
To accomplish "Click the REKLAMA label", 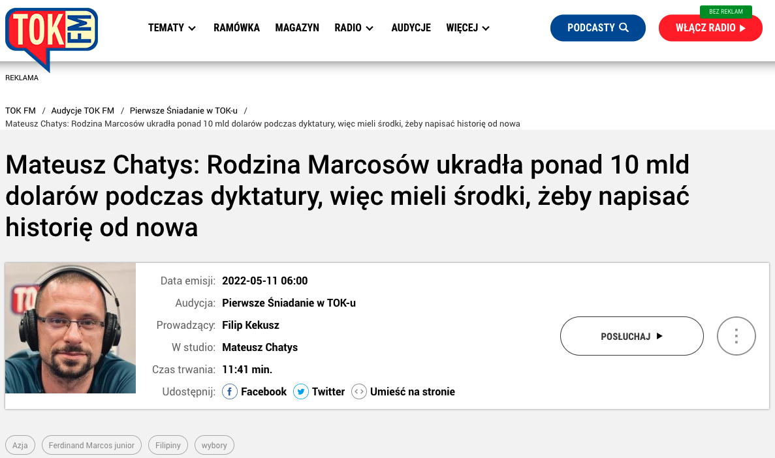I will [x=22, y=78].
